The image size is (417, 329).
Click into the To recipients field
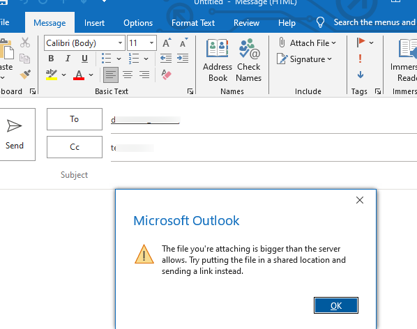click(x=264, y=121)
